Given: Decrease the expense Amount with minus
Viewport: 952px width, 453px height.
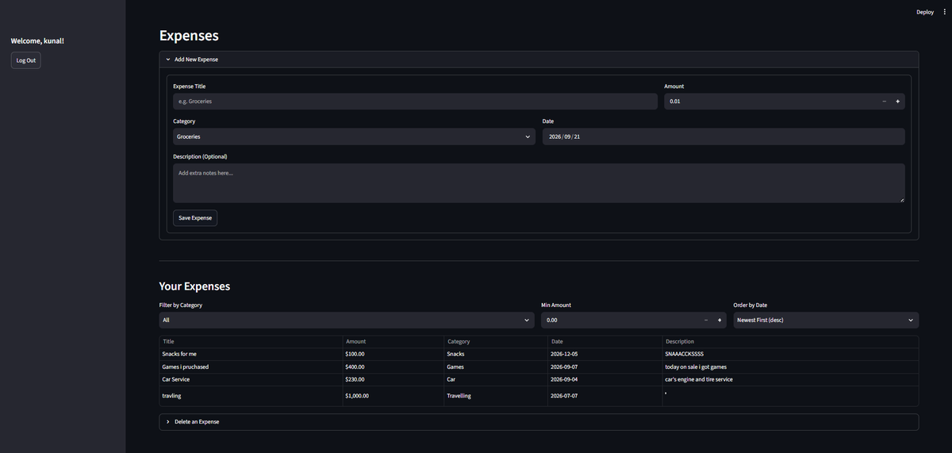Looking at the screenshot, I should point(885,102).
